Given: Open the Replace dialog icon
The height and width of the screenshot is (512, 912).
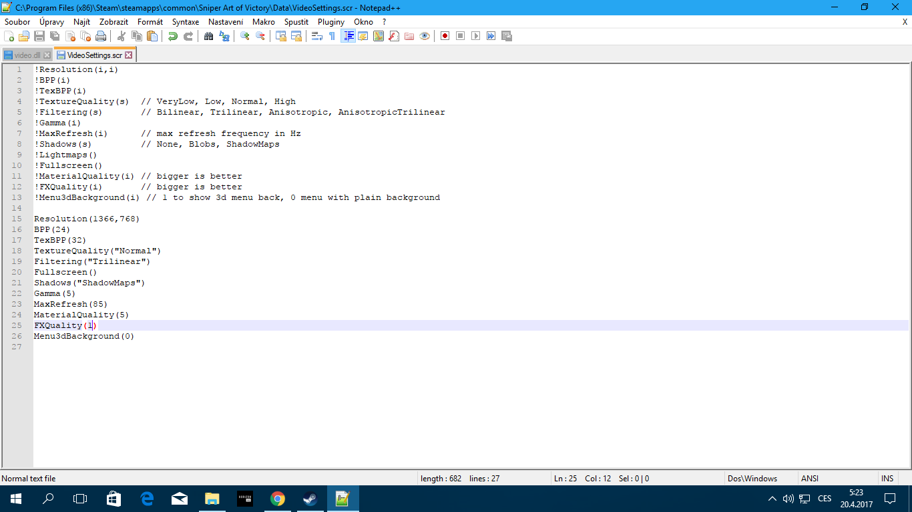Looking at the screenshot, I should (x=224, y=36).
